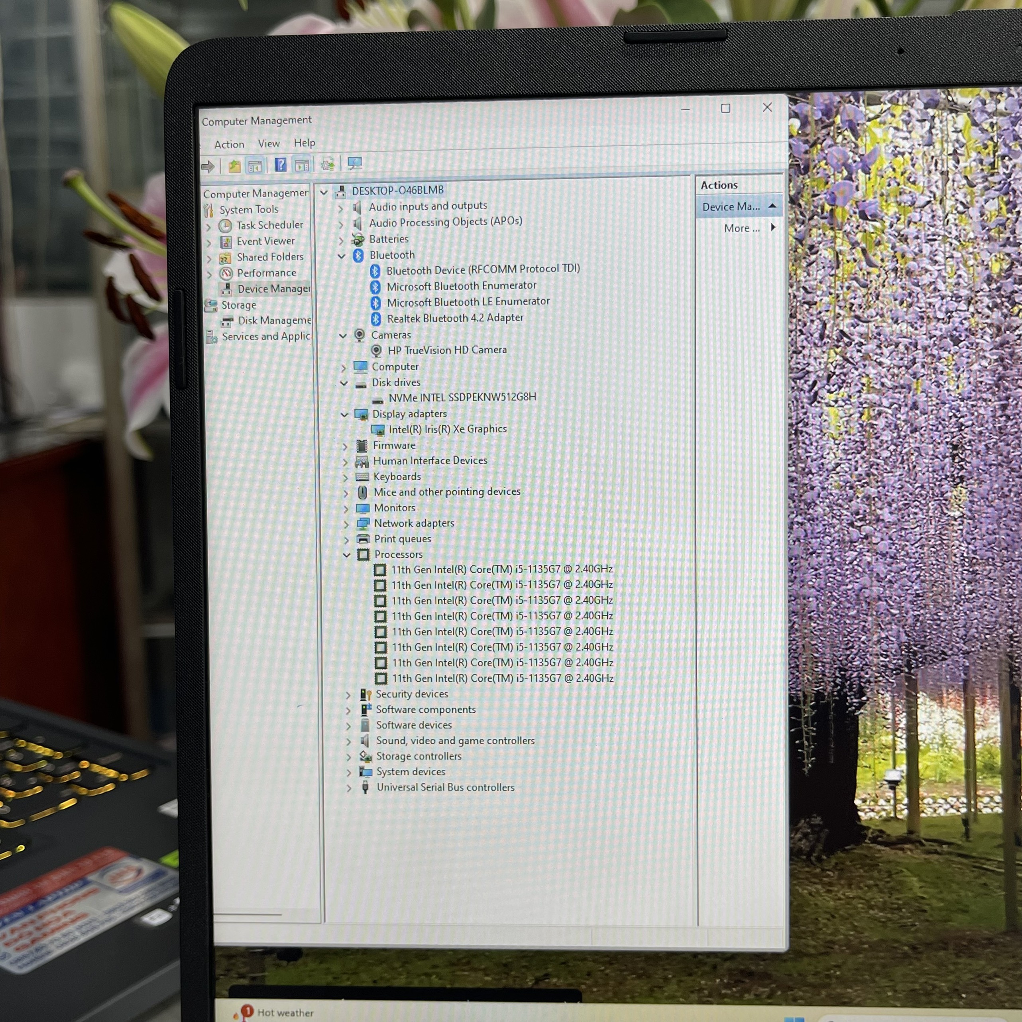Click the Security devices icon

tap(366, 695)
